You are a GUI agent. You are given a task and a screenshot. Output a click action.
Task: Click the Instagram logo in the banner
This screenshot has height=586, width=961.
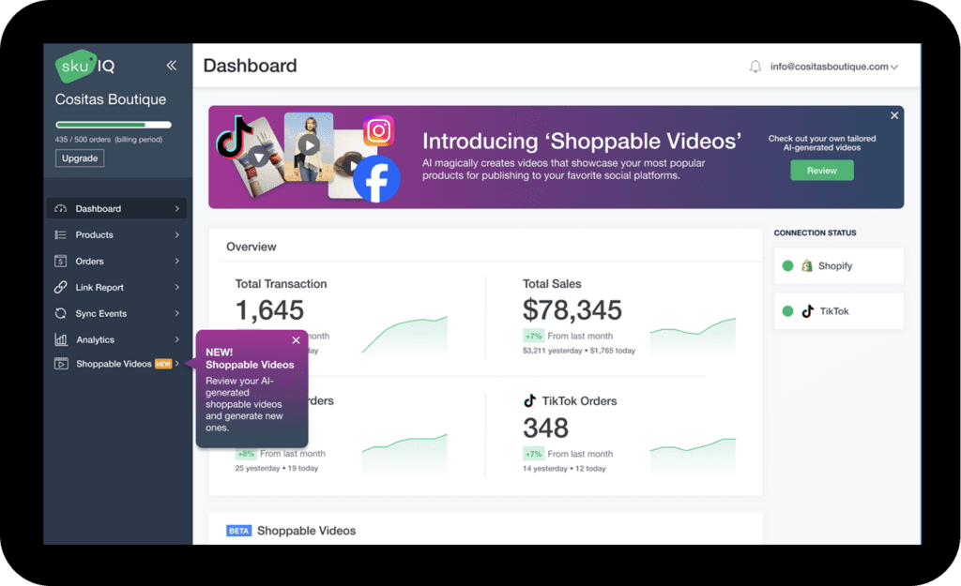coord(379,130)
